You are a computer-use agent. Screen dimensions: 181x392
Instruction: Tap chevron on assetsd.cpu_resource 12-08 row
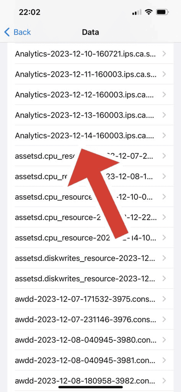[164, 176]
